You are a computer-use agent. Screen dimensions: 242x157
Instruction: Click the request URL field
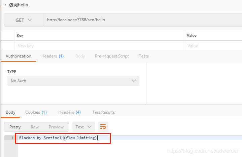(x=143, y=20)
